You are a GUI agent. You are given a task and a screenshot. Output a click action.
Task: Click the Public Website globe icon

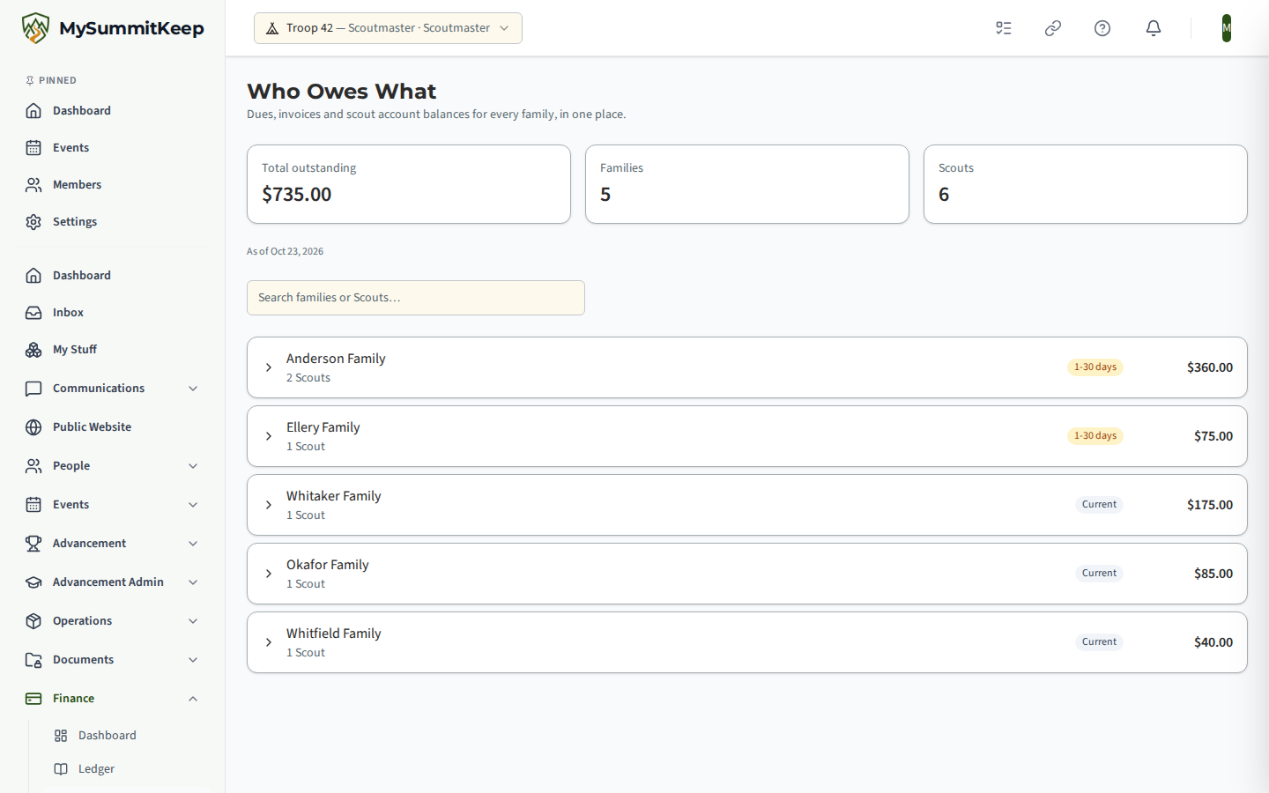tap(33, 427)
